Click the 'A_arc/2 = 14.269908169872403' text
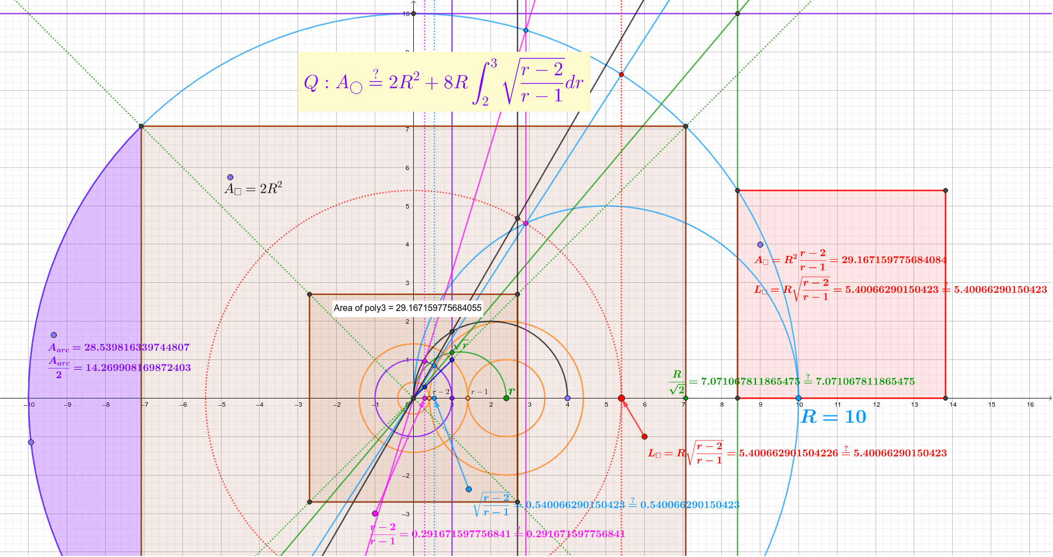 pos(119,367)
